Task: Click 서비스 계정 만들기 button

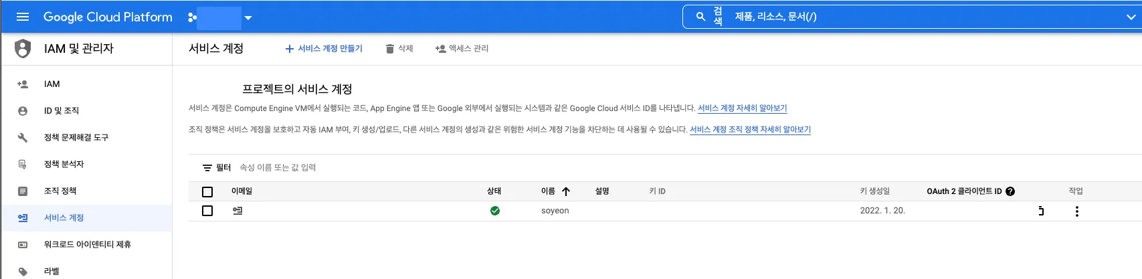Action: point(324,49)
